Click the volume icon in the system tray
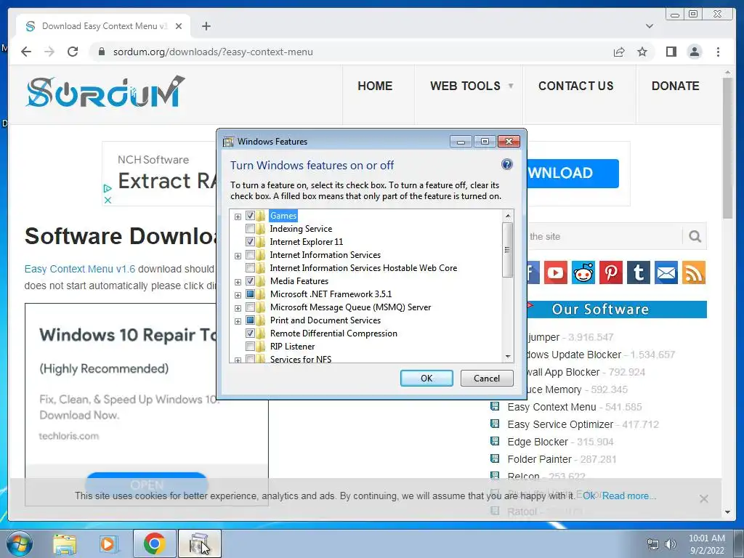The width and height of the screenshot is (744, 558). (x=671, y=544)
